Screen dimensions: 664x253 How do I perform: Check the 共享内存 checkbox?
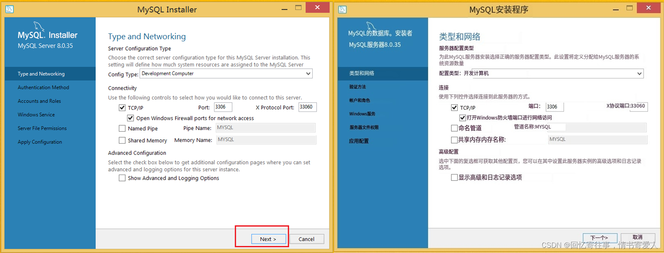(x=454, y=140)
